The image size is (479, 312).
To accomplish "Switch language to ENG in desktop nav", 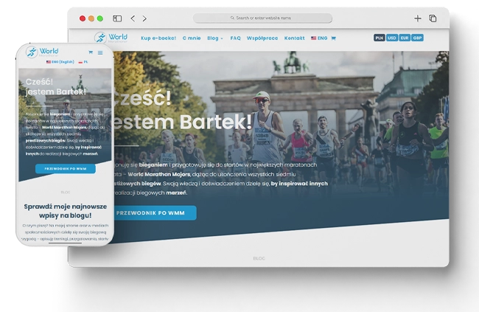I will (319, 38).
